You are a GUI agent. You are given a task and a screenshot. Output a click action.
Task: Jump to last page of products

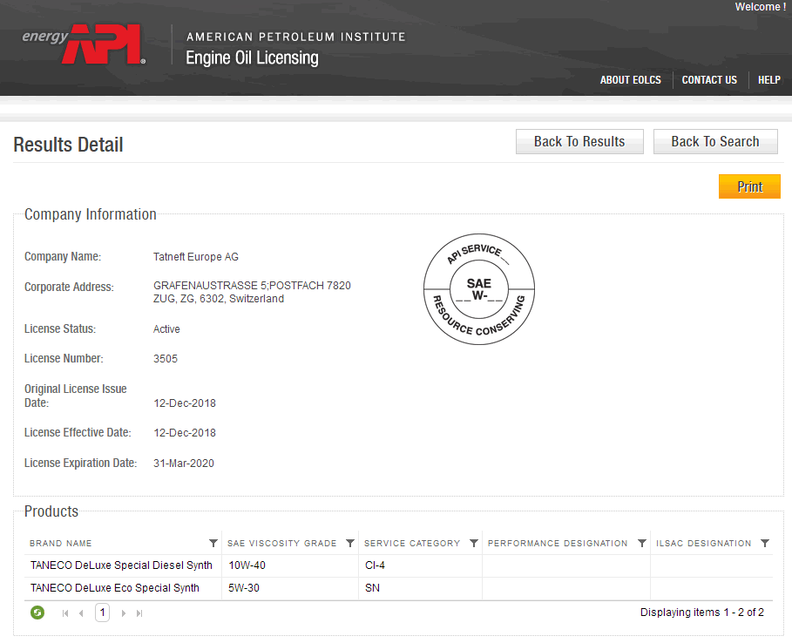point(139,613)
